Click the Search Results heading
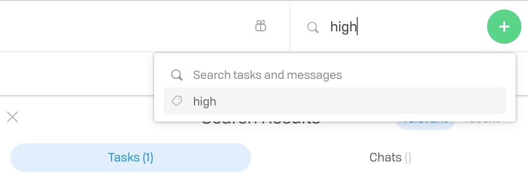528x189 pixels. pos(261,123)
